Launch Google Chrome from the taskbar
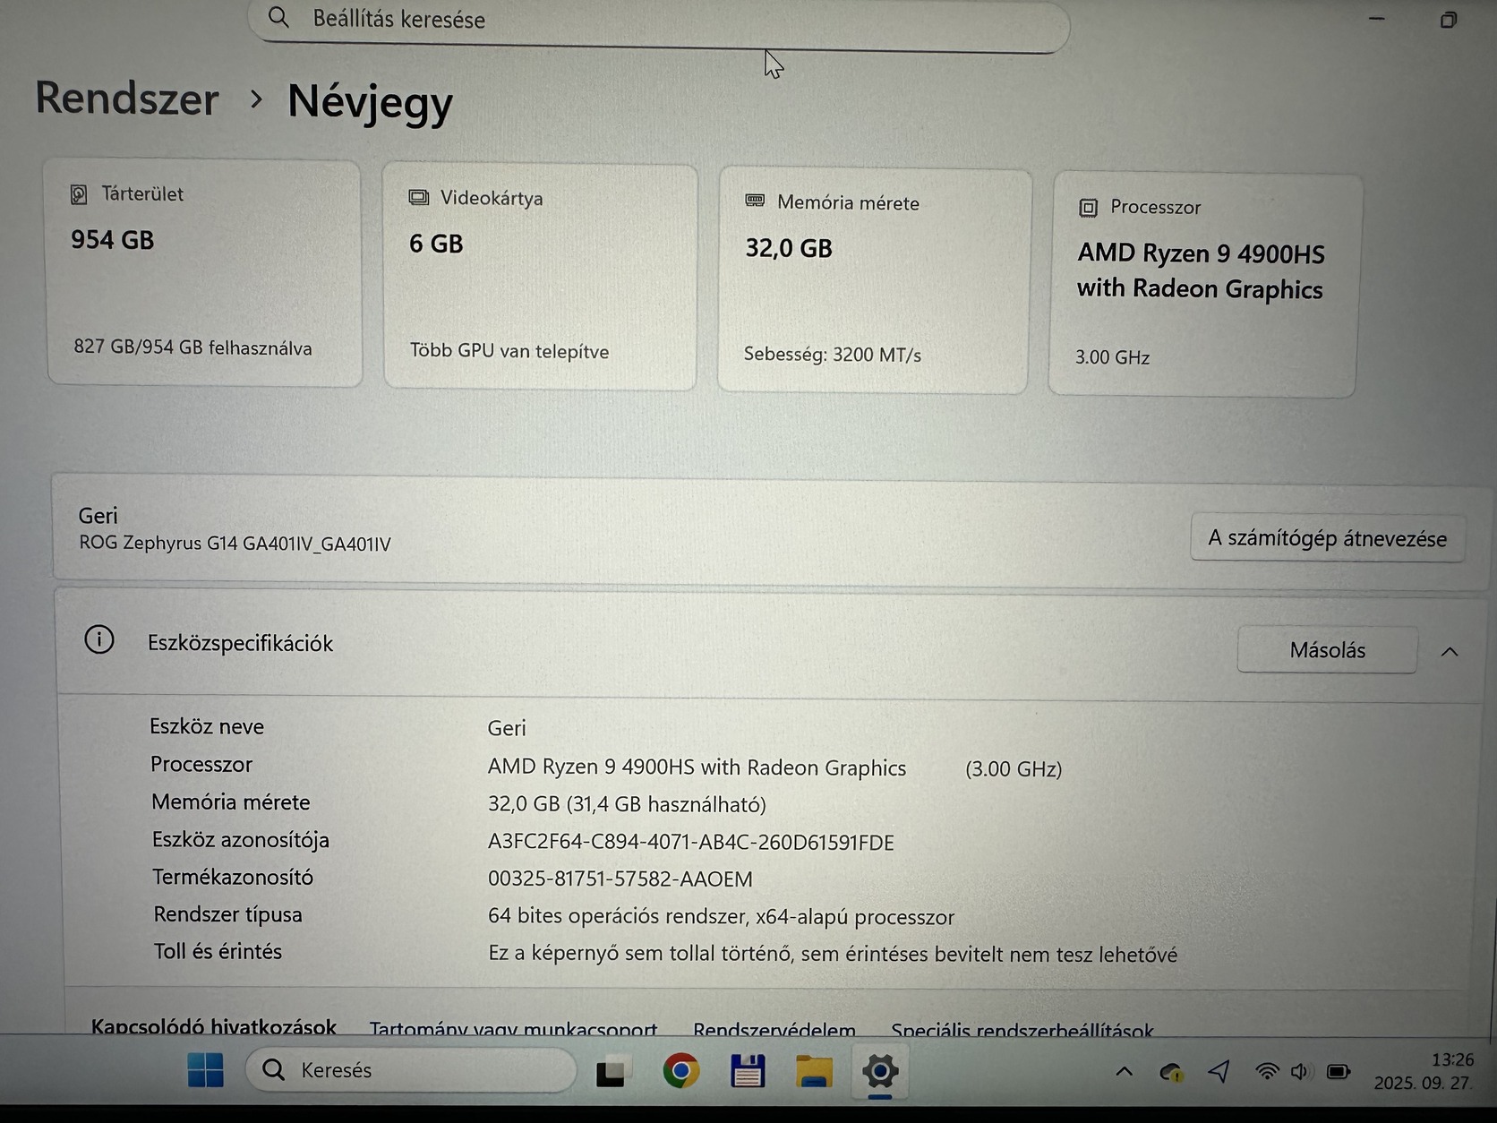Image resolution: width=1497 pixels, height=1123 pixels. pos(680,1071)
